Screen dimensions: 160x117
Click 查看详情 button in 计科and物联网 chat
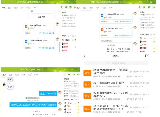coord(42,17)
